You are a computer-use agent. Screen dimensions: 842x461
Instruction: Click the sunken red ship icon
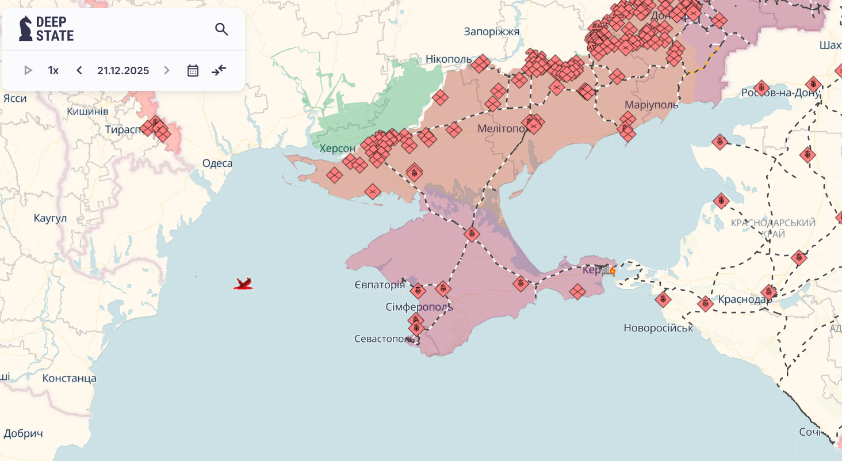click(x=243, y=283)
